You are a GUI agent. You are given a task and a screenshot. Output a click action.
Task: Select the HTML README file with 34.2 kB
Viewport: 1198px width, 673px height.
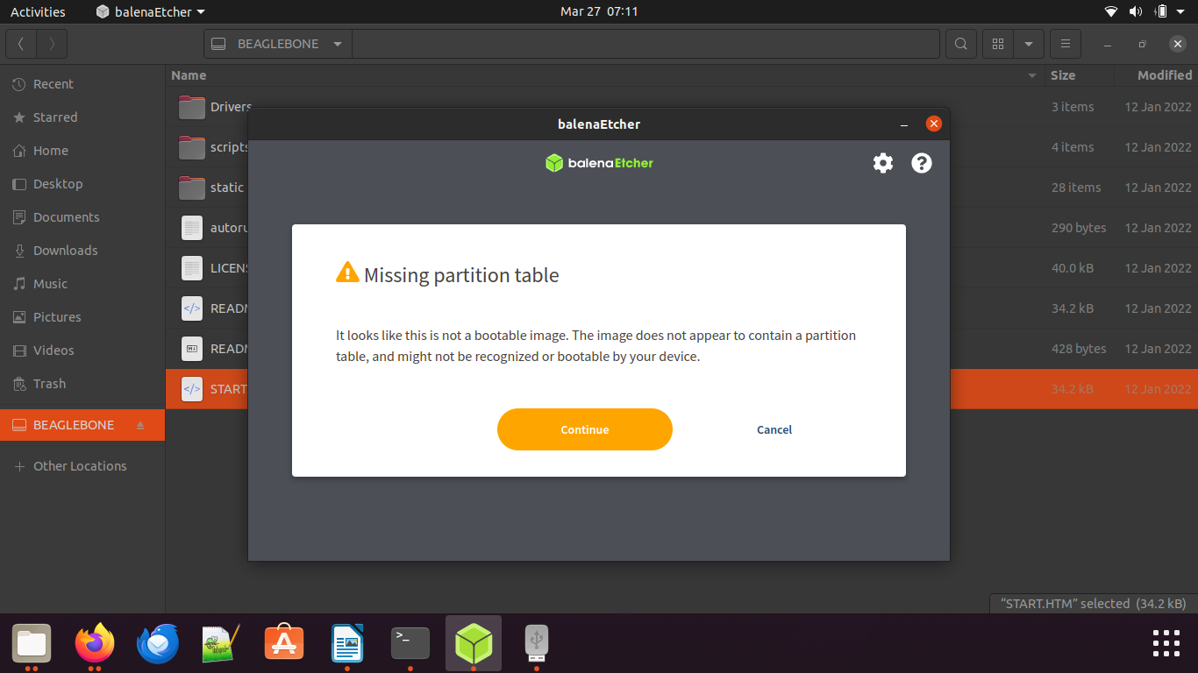[x=191, y=308]
